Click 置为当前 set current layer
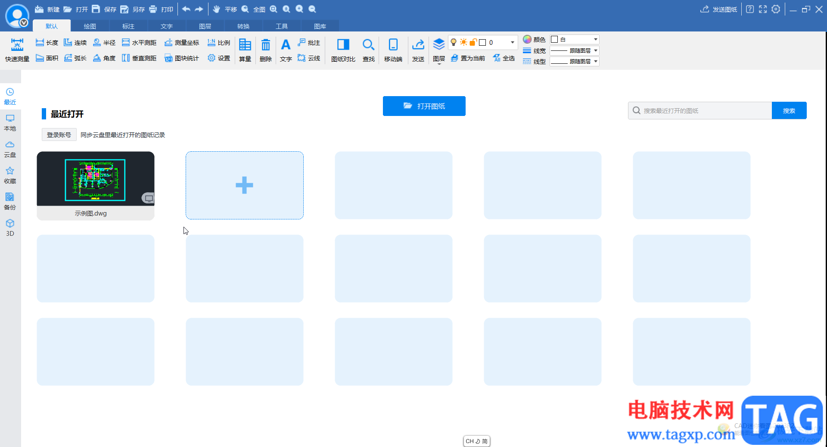The height and width of the screenshot is (447, 827). 467,58
